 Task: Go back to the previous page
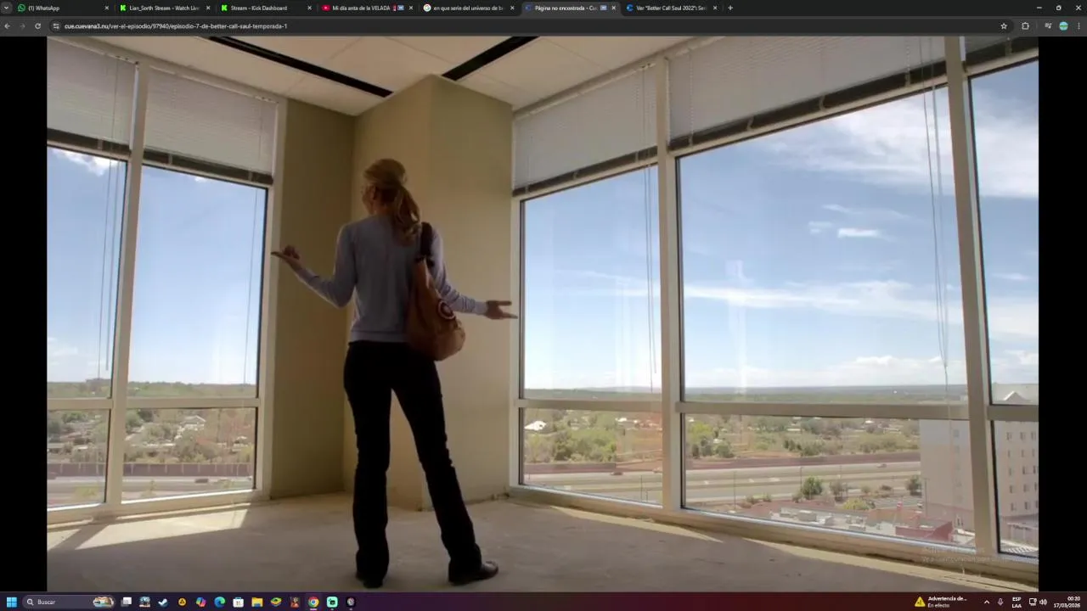point(7,26)
